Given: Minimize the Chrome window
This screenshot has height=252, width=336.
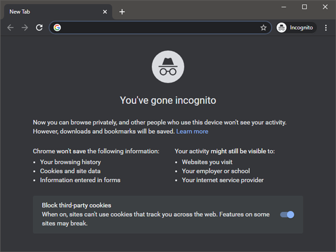Looking at the screenshot, I should click(284, 7).
